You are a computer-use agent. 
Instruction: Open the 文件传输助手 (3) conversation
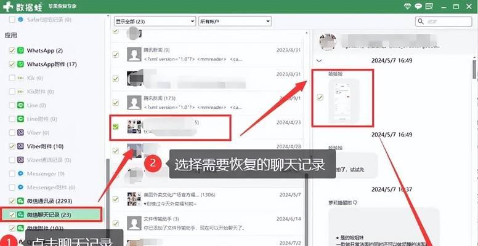coord(207,223)
